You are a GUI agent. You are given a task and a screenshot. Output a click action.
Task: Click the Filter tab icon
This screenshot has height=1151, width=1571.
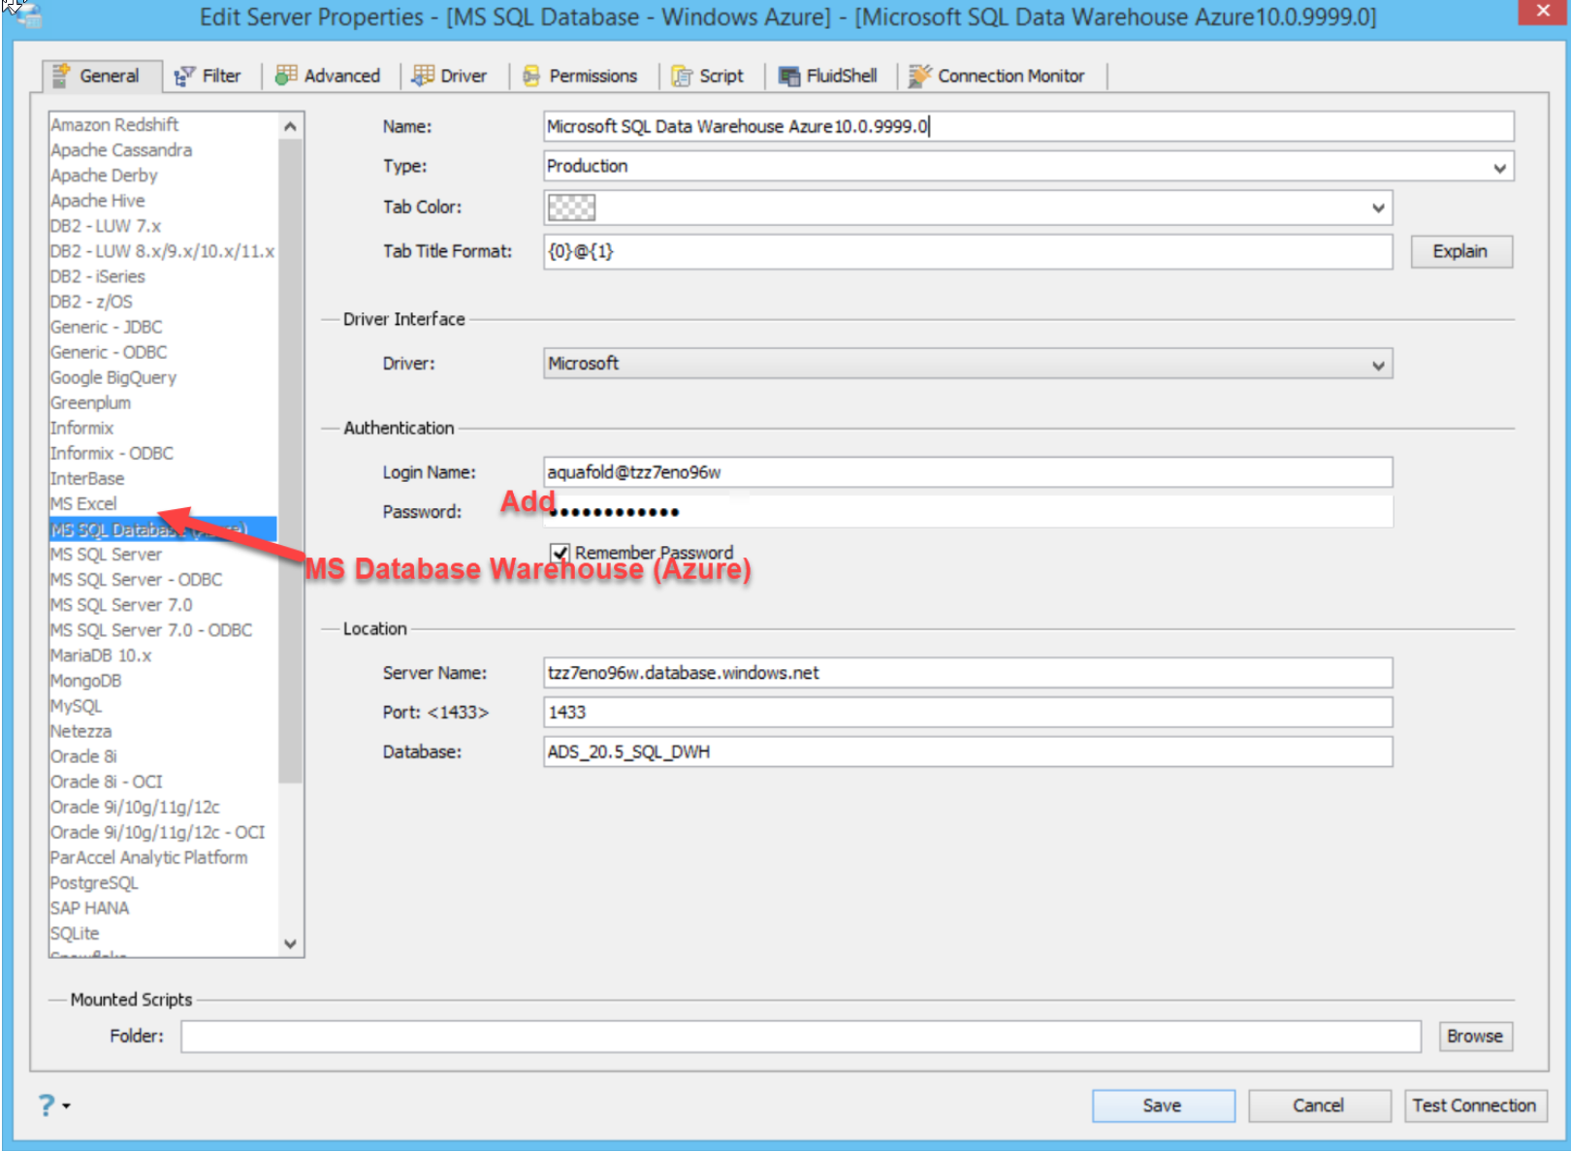184,76
